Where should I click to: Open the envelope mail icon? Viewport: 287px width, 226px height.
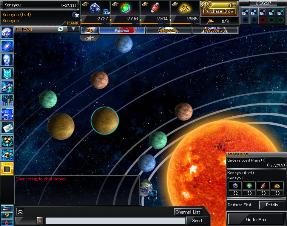[7, 128]
